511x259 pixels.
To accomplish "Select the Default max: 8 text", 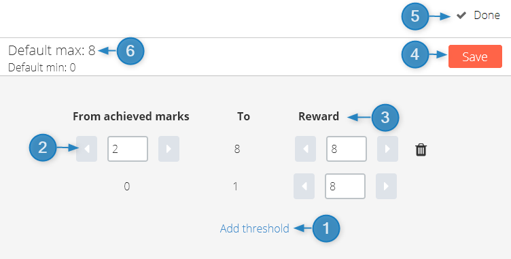I will (52, 50).
